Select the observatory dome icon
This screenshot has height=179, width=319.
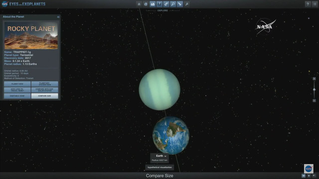153,4
